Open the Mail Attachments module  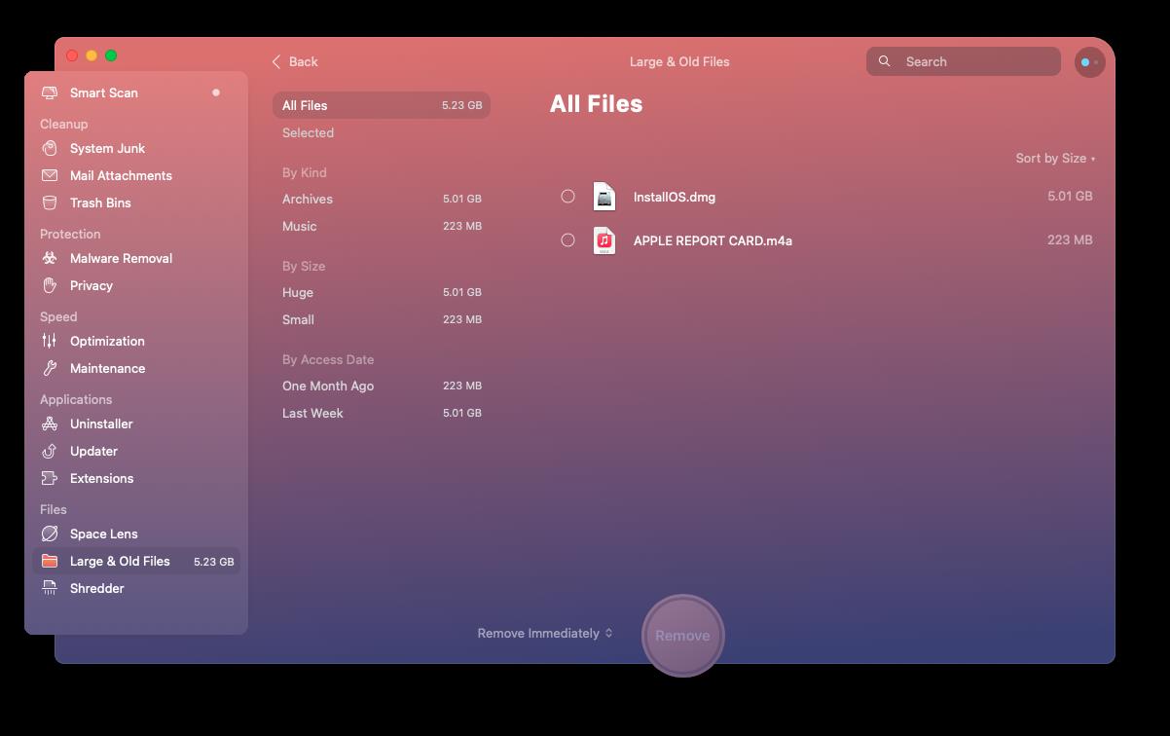121,175
